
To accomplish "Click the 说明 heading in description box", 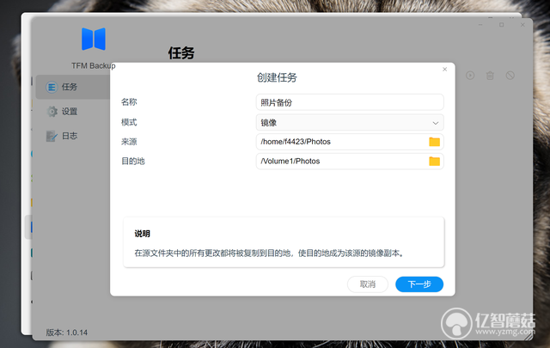I will (x=142, y=234).
